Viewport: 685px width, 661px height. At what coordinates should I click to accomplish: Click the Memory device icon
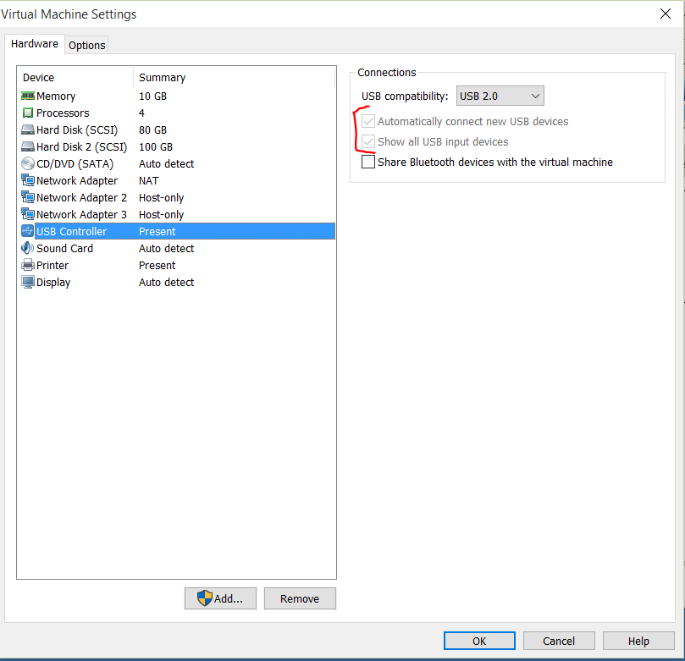tap(28, 96)
